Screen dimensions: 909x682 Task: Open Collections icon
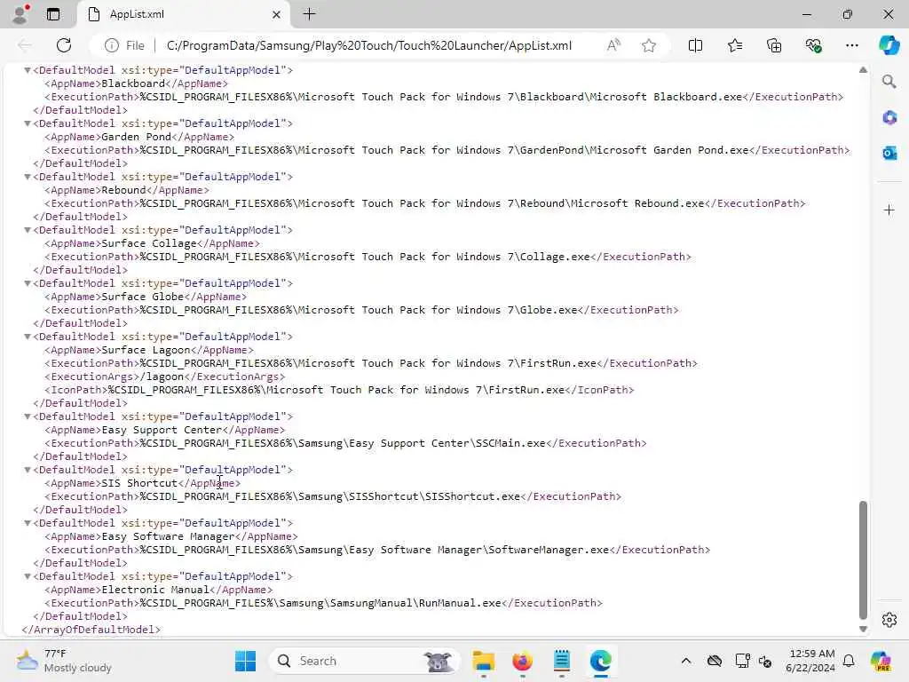774,45
